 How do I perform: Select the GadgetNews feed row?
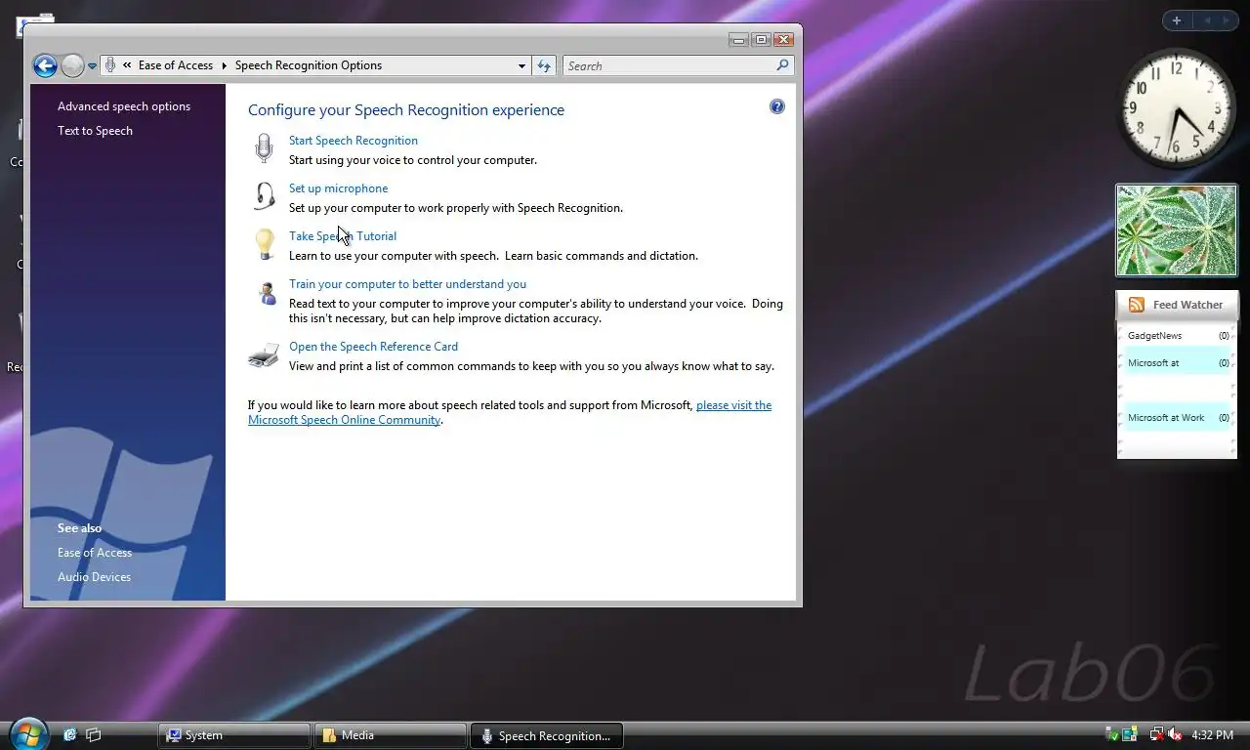(x=1178, y=336)
